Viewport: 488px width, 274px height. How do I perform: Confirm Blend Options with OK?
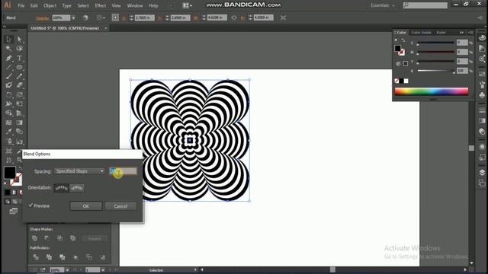pyautogui.click(x=86, y=206)
